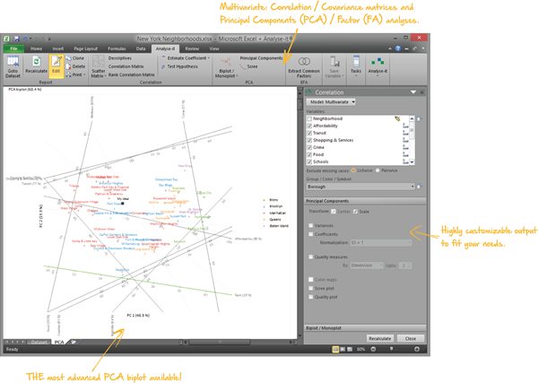Choose Rank Correlation Matrix option
This screenshot has width=538, height=383.
(132, 74)
